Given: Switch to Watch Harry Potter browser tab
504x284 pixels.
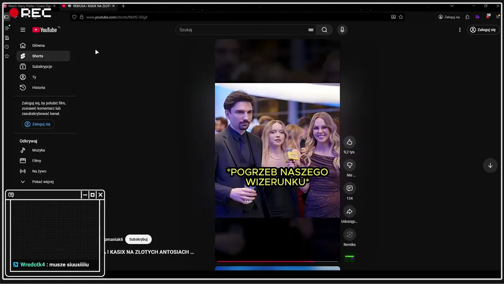Looking at the screenshot, I should [30, 6].
